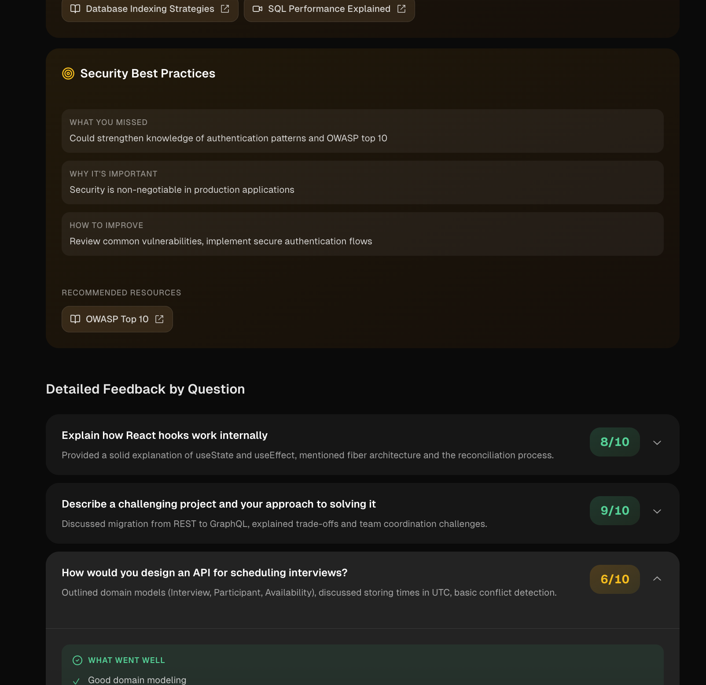Open the SQL Performance Explained resource

pos(329,8)
